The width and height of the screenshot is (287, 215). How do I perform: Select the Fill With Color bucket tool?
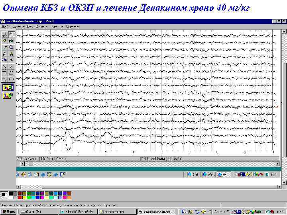pos(11,41)
